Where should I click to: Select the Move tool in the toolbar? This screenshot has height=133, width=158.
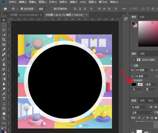click(x=4, y=20)
